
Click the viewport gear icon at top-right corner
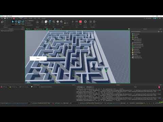pyautogui.click(x=129, y=29)
